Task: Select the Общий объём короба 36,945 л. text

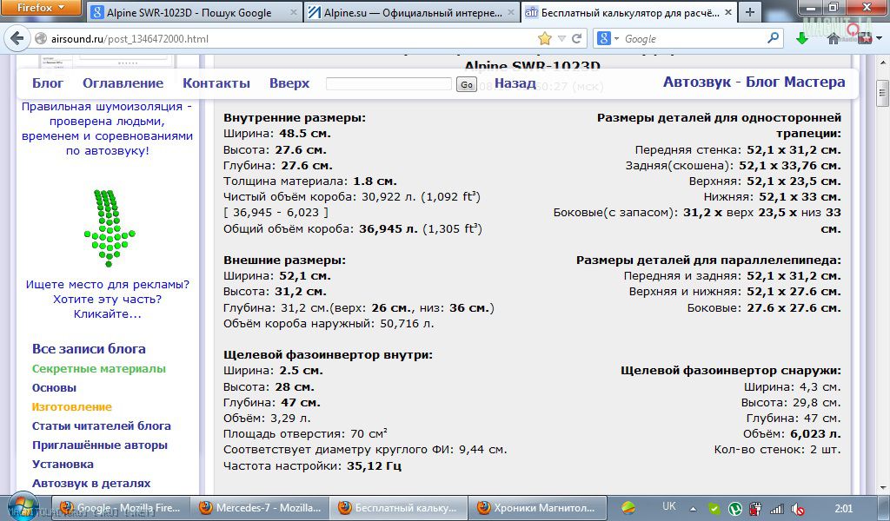Action: [353, 229]
